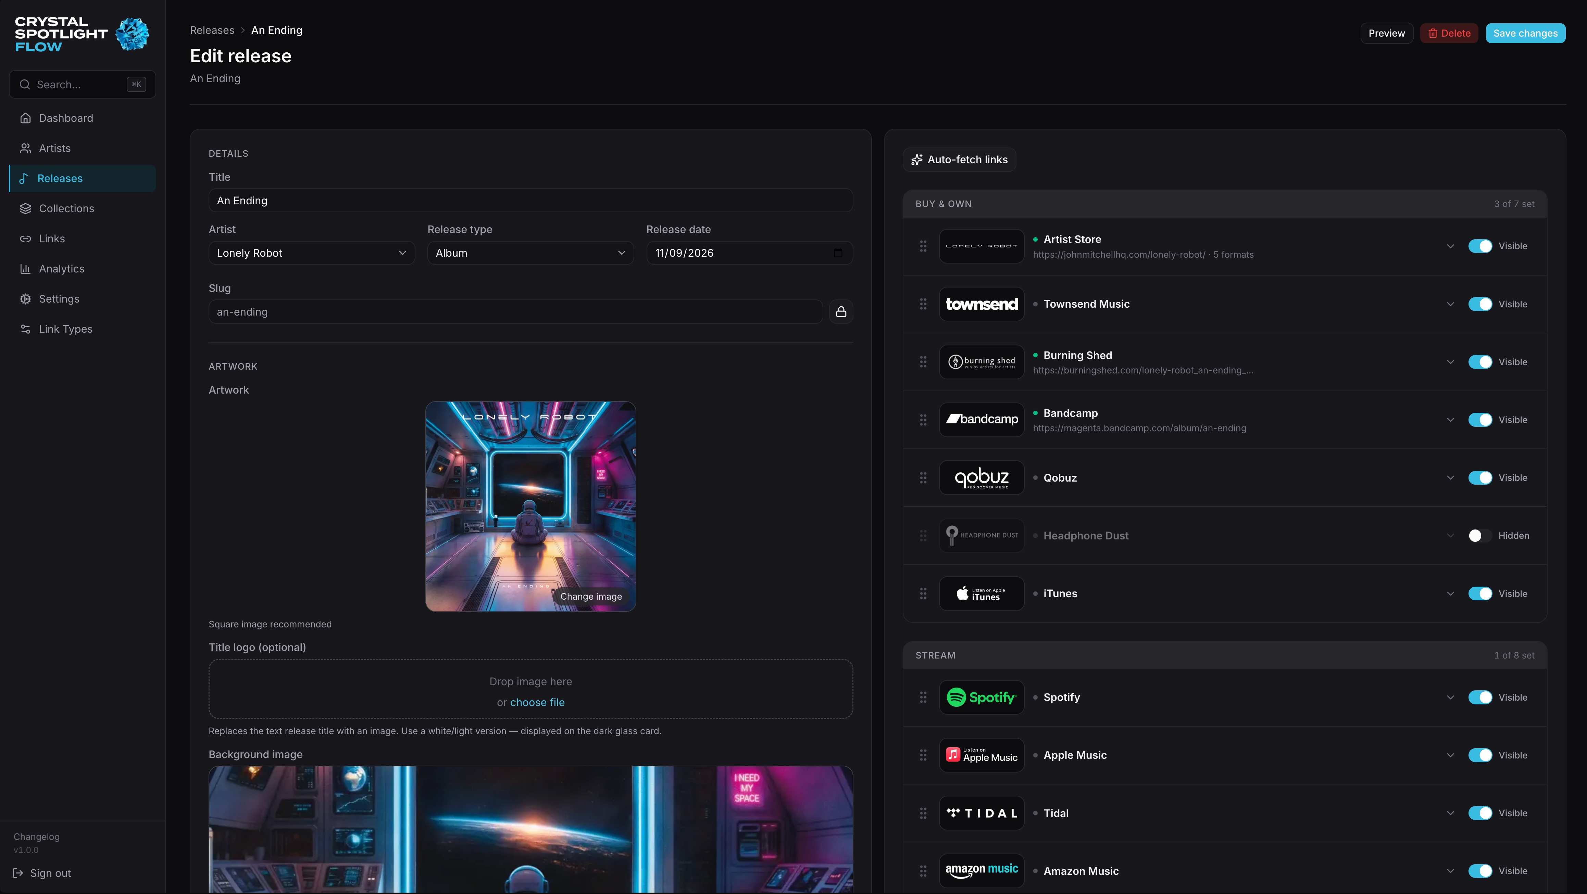This screenshot has width=1587, height=894.
Task: Click the choose file link
Action: tap(537, 703)
